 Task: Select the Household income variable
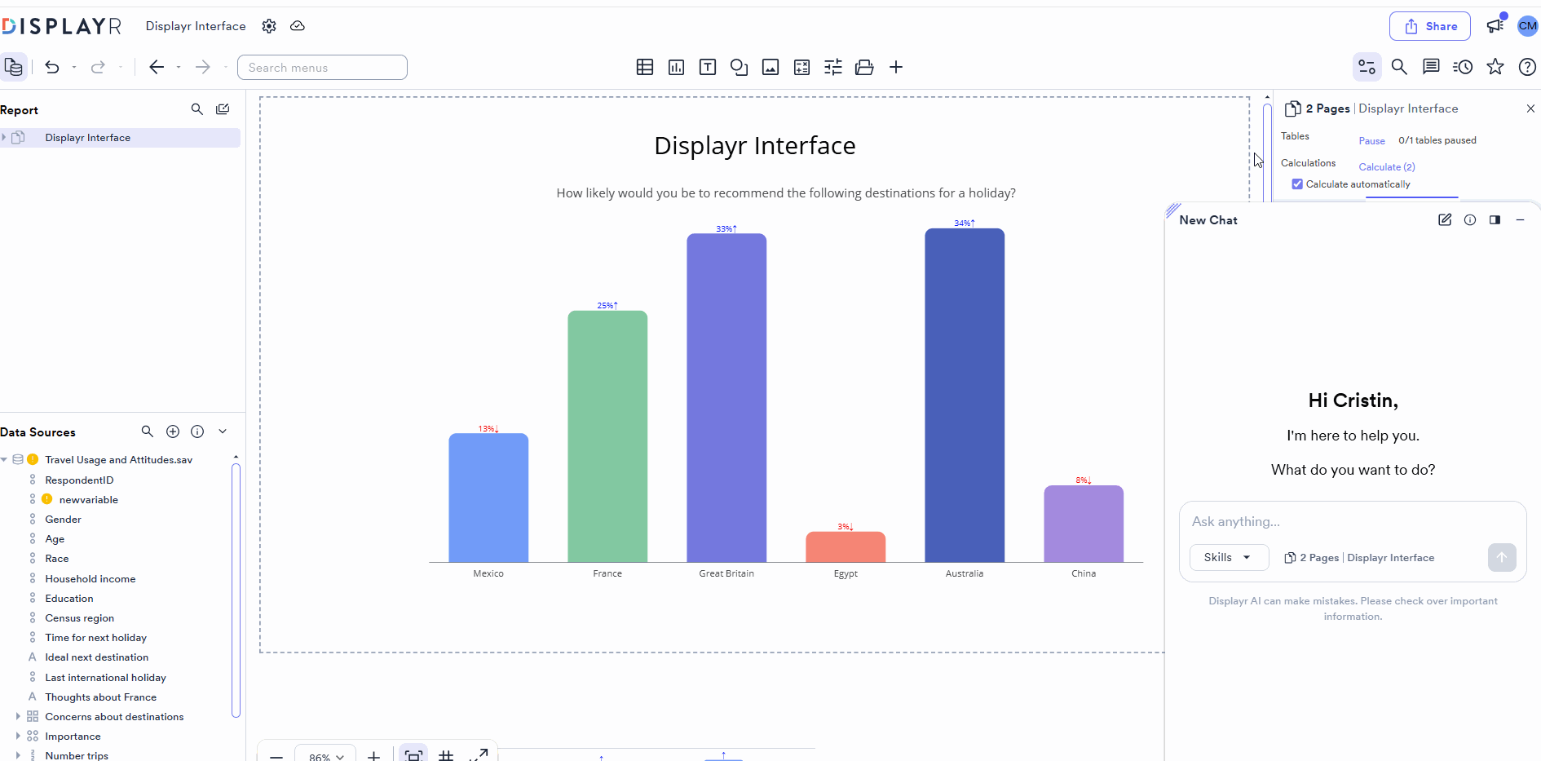pos(90,579)
